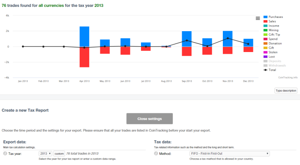Open the chart hamburger context menu
The width and height of the screenshot is (300, 165).
click(258, 18)
